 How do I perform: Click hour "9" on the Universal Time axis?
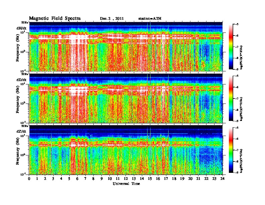click(x=102, y=179)
